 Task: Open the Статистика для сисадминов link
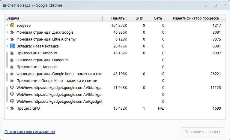tap(30, 132)
